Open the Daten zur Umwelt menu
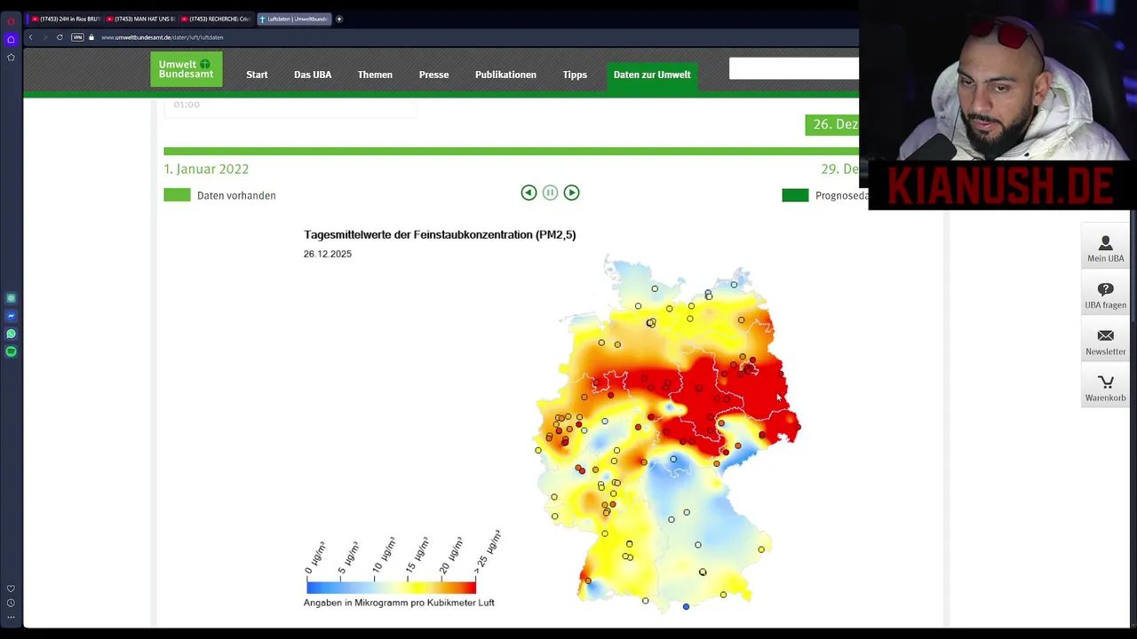 pyautogui.click(x=652, y=75)
